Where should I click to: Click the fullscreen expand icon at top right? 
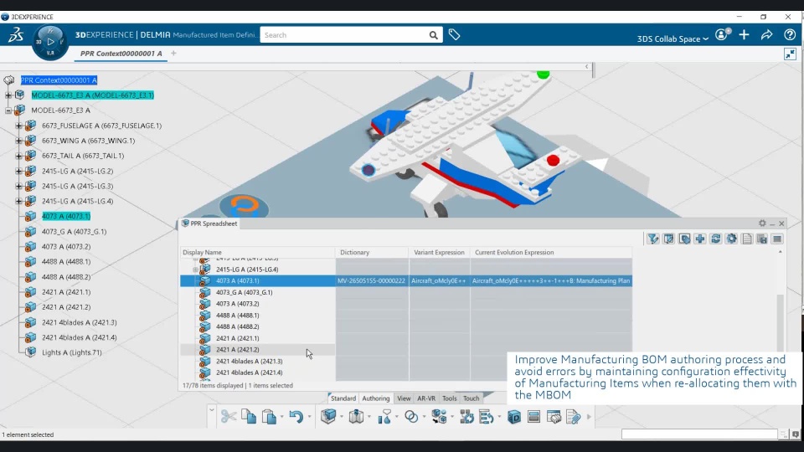(x=790, y=54)
